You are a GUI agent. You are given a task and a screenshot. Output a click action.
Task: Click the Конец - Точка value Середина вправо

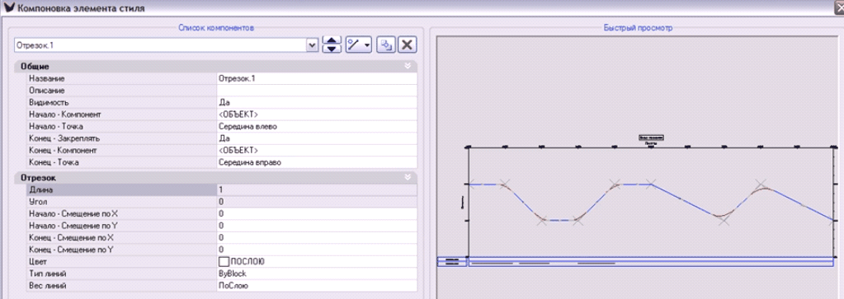(x=317, y=162)
